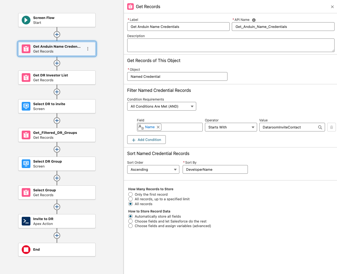
Task: Click the Select DR to invite screen icon
Action: pyautogui.click(x=26, y=106)
